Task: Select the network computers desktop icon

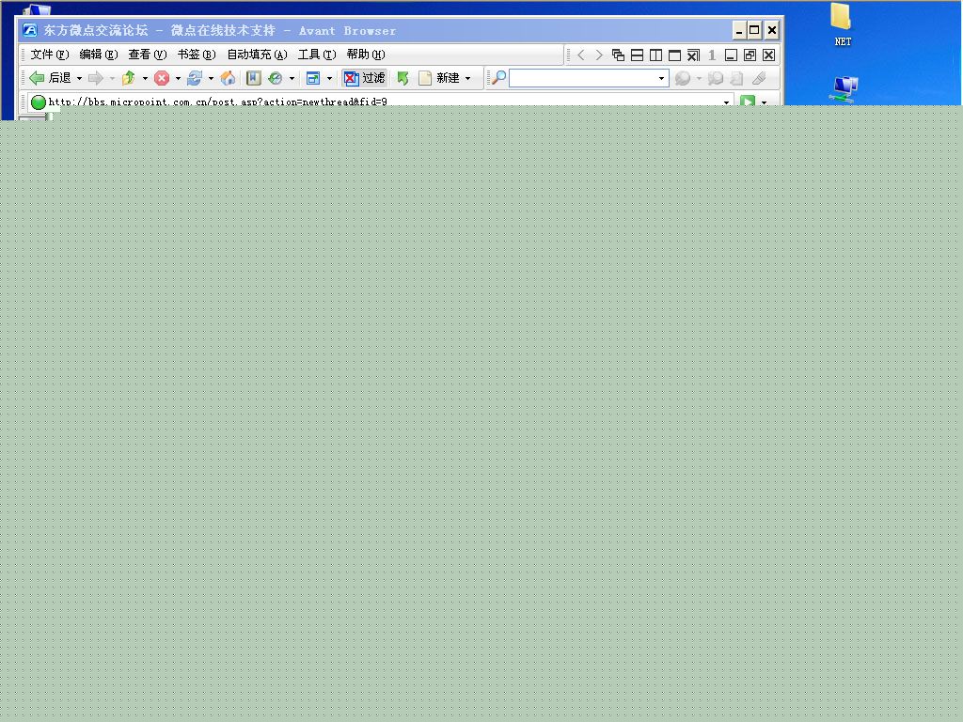Action: 844,89
